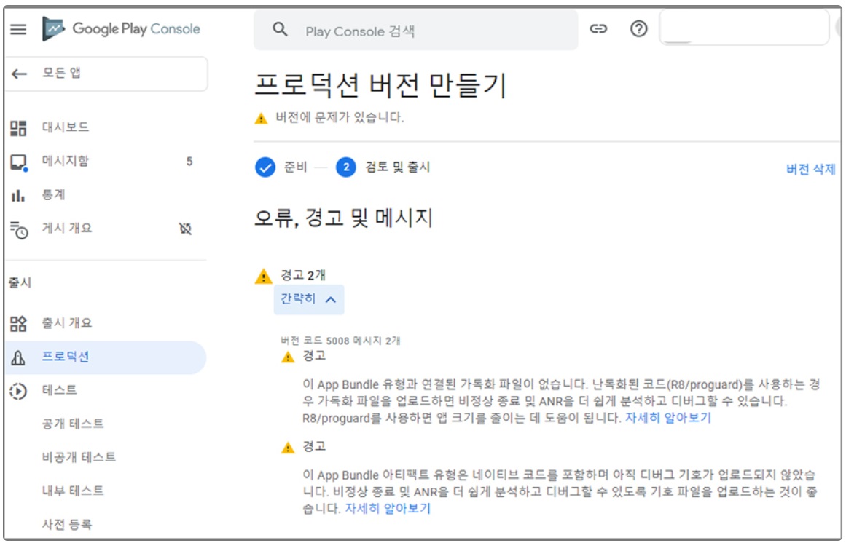
Task: Click the 메시지함 unread count 5
Action: click(189, 162)
